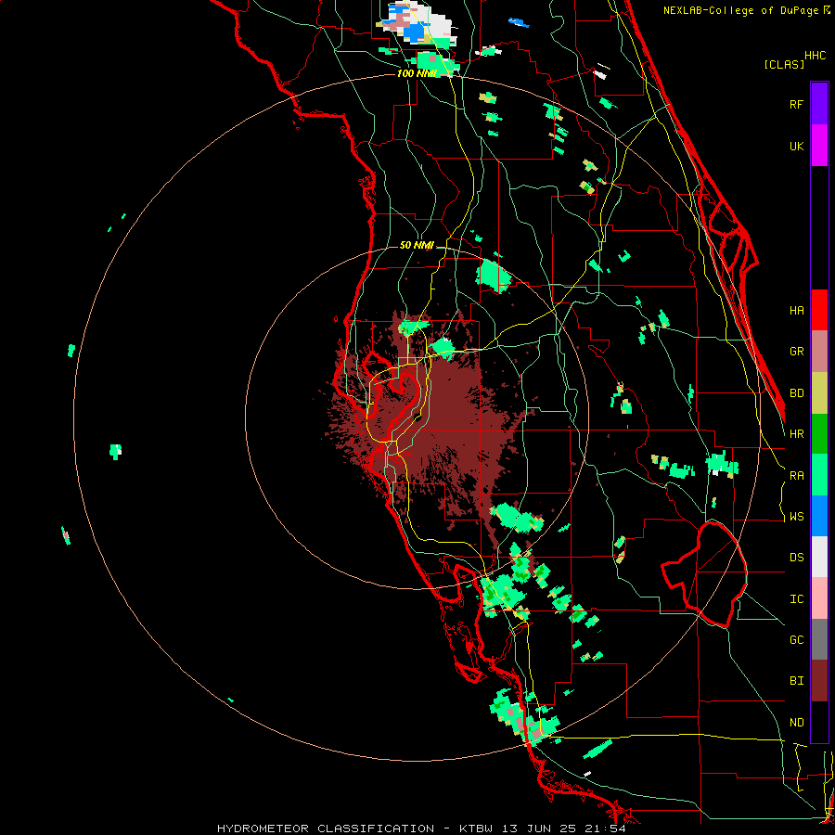Click the HR legend label

click(796, 434)
